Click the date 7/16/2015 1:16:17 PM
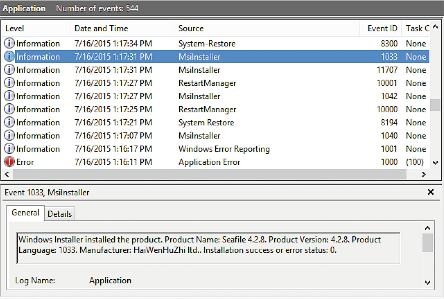444x299 pixels. (x=113, y=149)
